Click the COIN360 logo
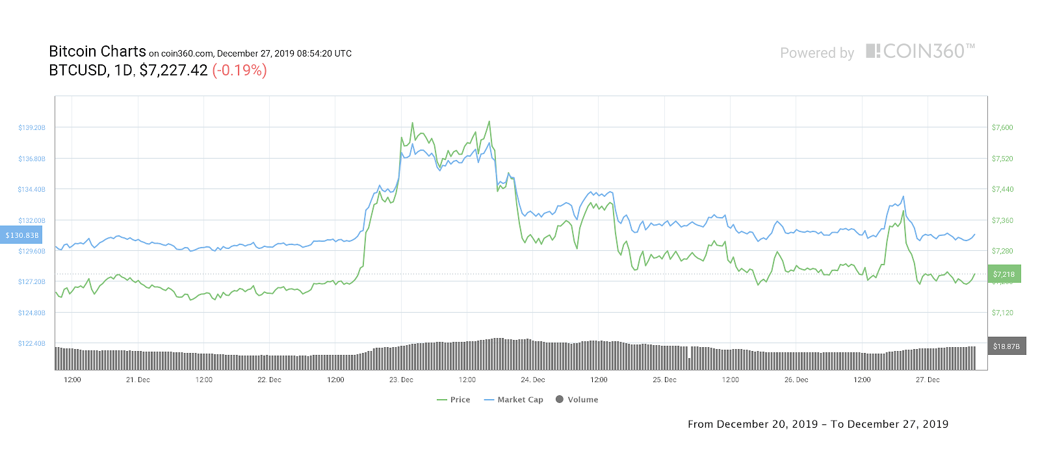The image size is (1040, 455). (920, 51)
